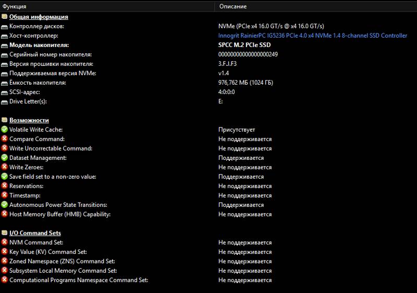The image size is (417, 293).
Task: Open the Innogrit RainierPC IG5236 controller link
Action: tap(312, 36)
